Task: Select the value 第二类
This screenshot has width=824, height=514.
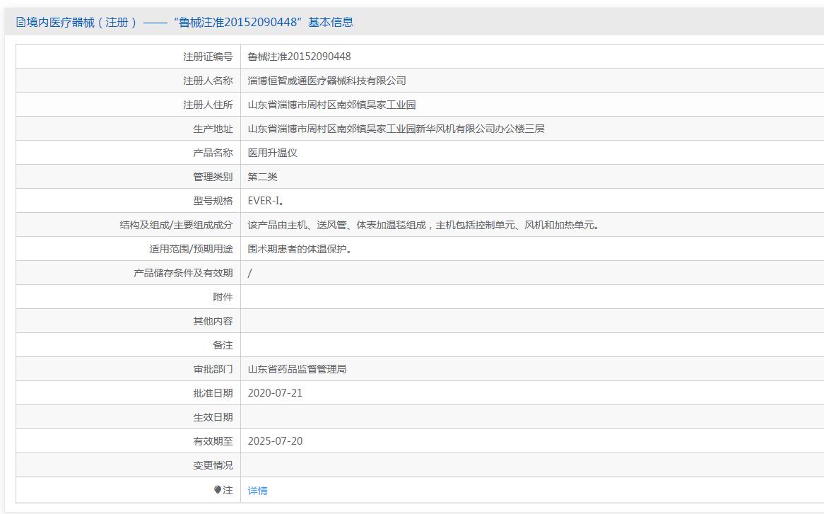Action: tap(262, 177)
